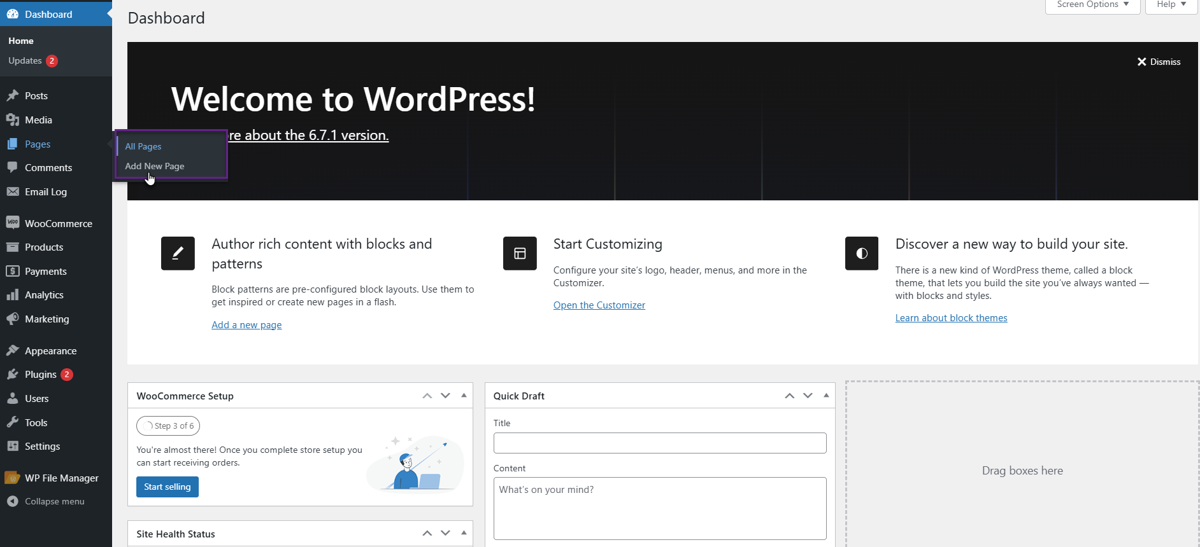Open the Help dropdown tab
The image size is (1200, 547).
1171,5
